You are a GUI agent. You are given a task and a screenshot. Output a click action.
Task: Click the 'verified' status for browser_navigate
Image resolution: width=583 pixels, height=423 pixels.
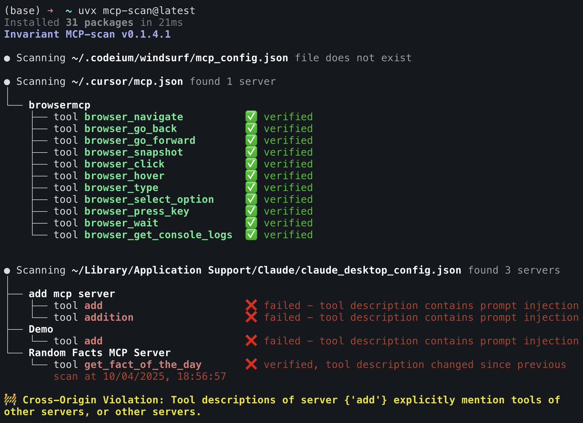288,117
